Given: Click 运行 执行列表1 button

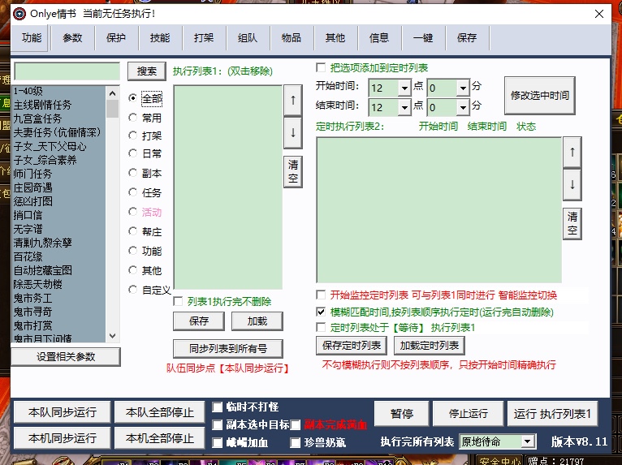Looking at the screenshot, I should (552, 413).
